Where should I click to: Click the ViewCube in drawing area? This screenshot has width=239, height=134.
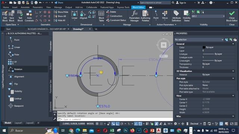point(164,45)
